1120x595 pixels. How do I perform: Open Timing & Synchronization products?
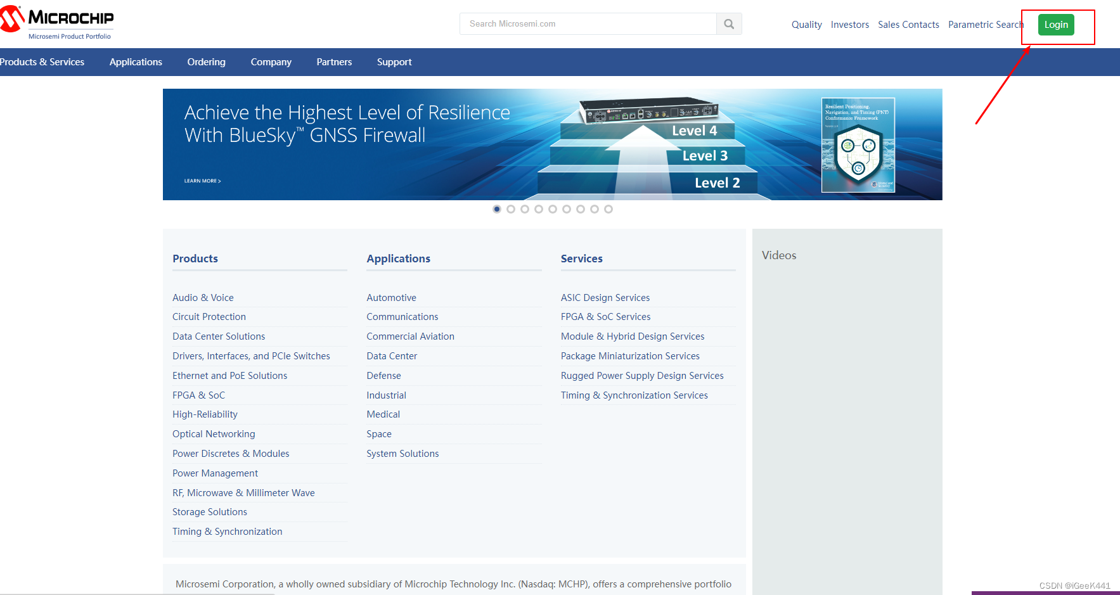(227, 532)
